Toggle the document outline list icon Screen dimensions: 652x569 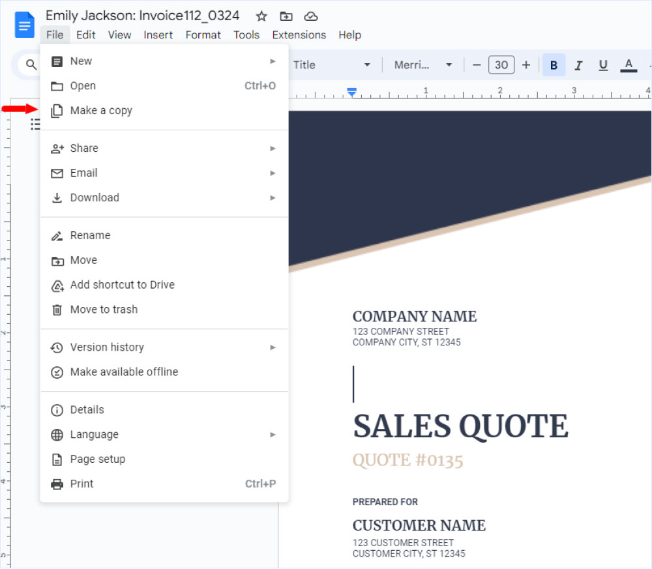click(36, 124)
